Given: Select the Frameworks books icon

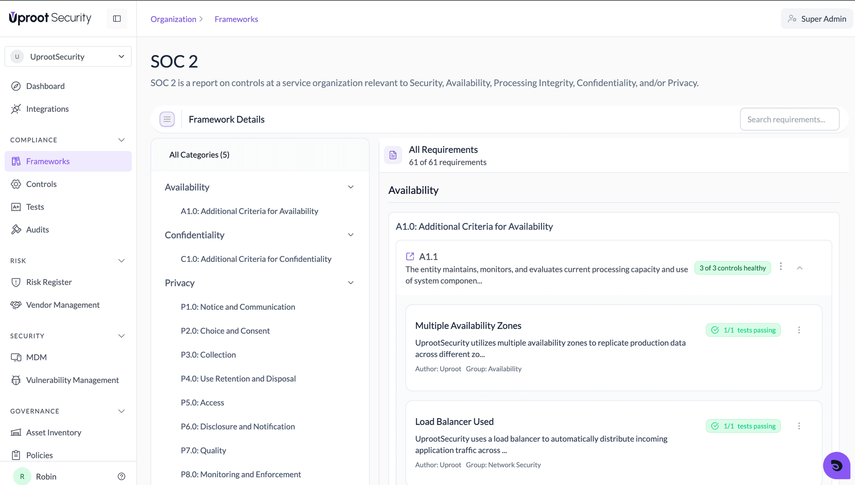Looking at the screenshot, I should pyautogui.click(x=16, y=161).
